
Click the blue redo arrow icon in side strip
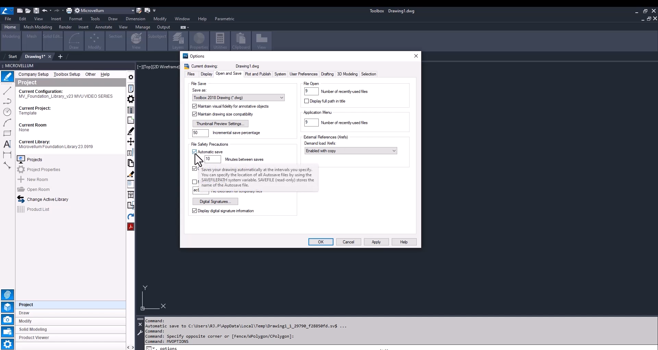tap(131, 216)
